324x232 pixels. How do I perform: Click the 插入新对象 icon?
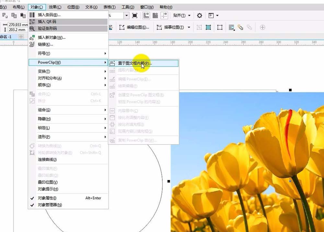coord(32,37)
